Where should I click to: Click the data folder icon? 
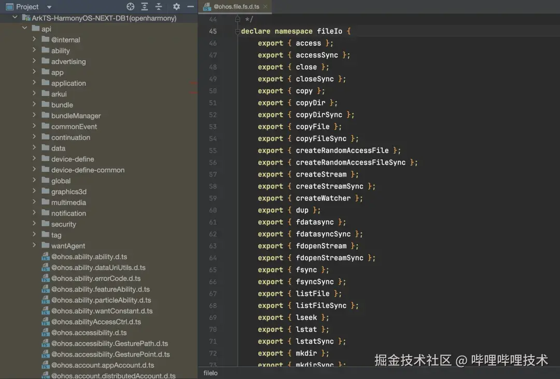[x=45, y=147]
